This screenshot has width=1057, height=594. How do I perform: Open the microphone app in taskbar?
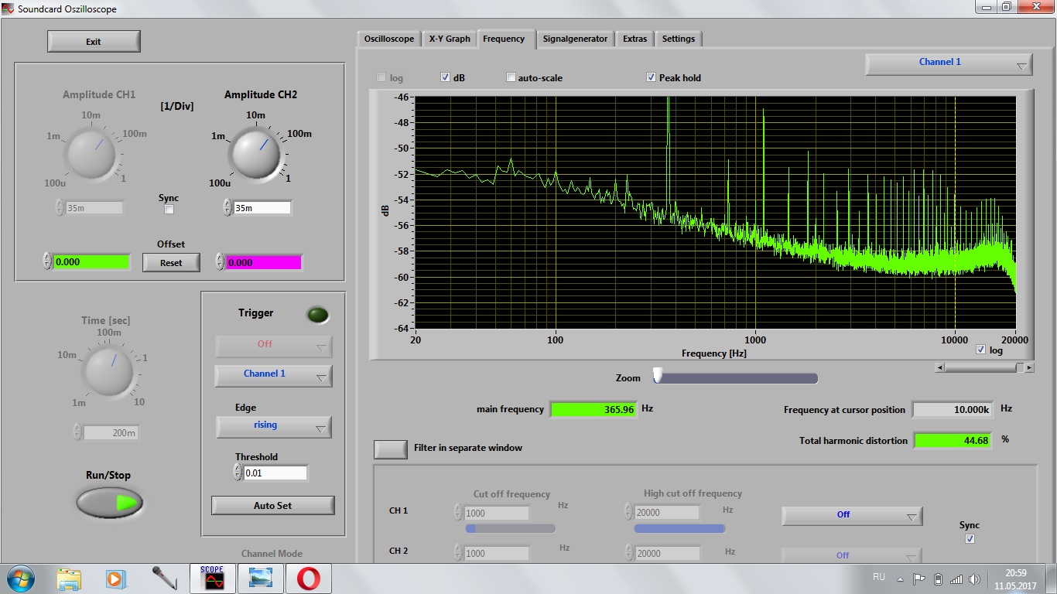(x=163, y=579)
